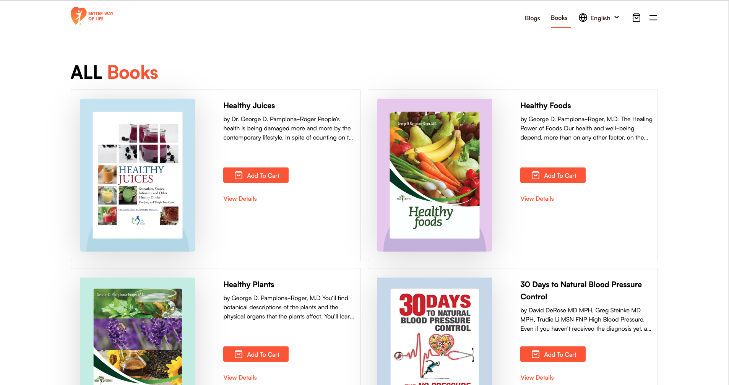View details for Healthy Juices
Screen dimensions: 729x385
[240, 199]
